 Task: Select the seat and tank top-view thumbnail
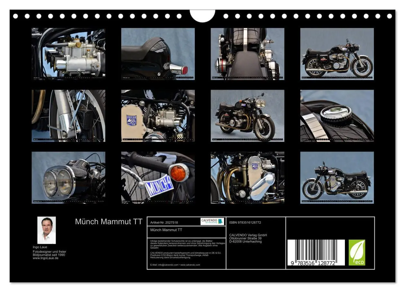point(248,54)
